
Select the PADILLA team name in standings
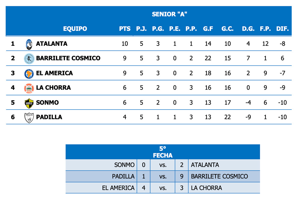pos(49,117)
